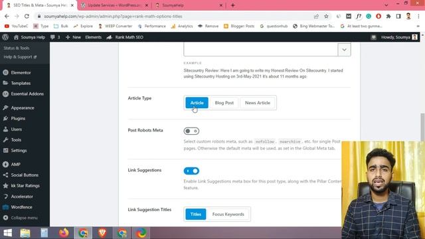The width and height of the screenshot is (425, 239).
Task: Open Howdy Soumya profile menu
Action: click(x=399, y=37)
